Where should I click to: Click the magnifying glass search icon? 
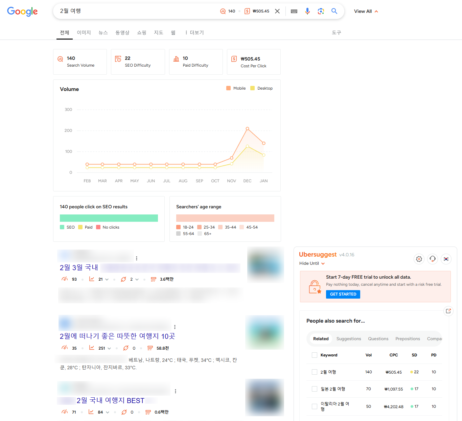pos(334,11)
